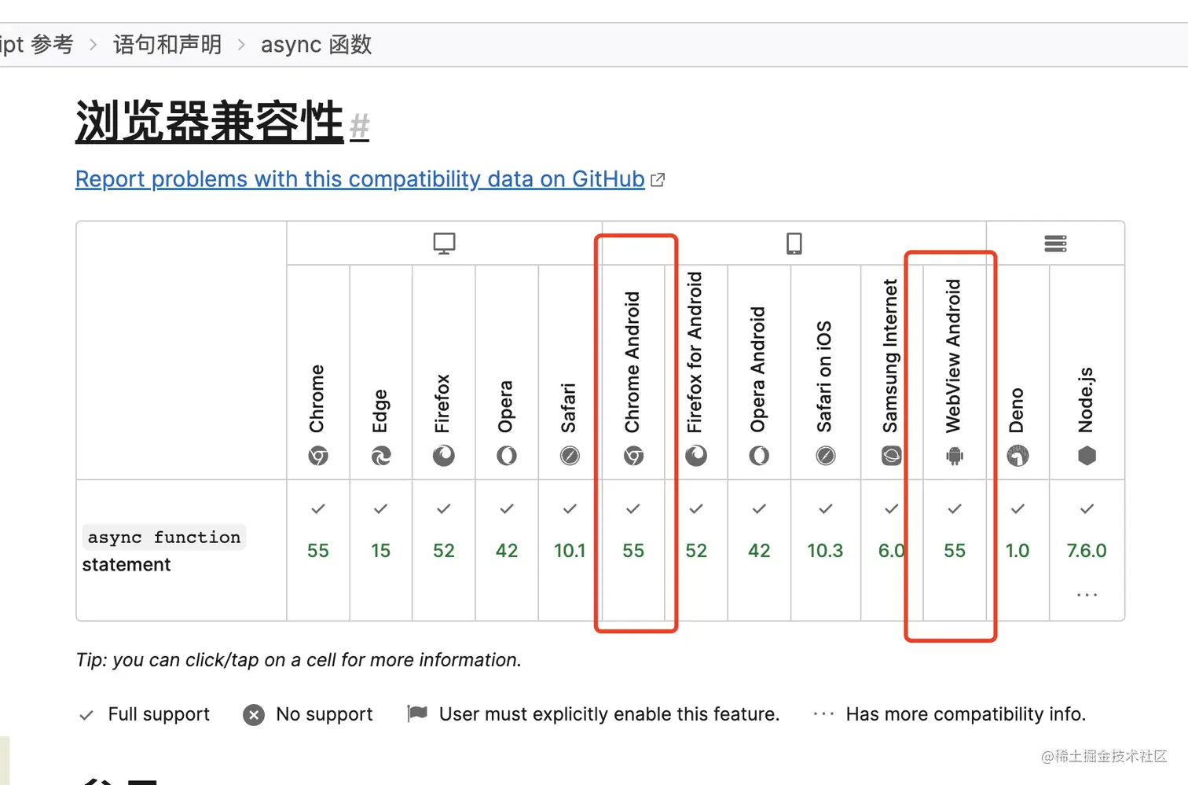
Task: Click the WebView Android robot icon
Action: pos(955,456)
